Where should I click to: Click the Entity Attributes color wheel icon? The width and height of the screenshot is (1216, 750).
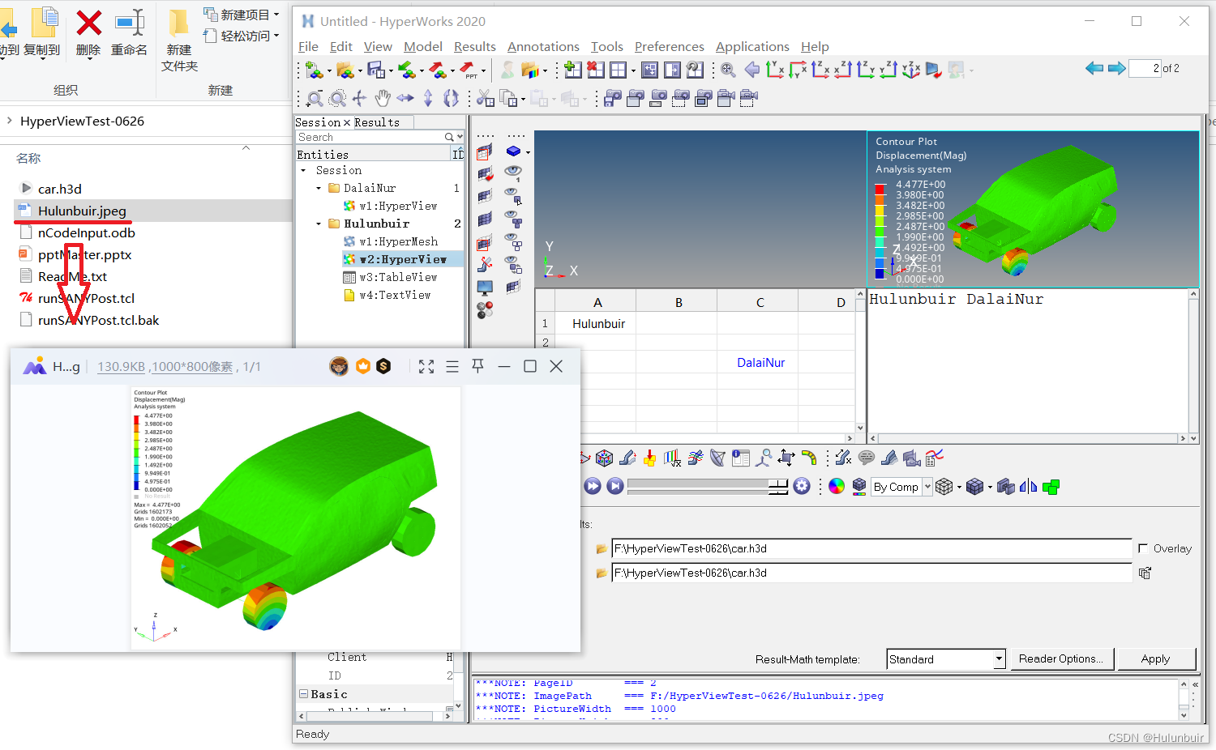(x=837, y=486)
